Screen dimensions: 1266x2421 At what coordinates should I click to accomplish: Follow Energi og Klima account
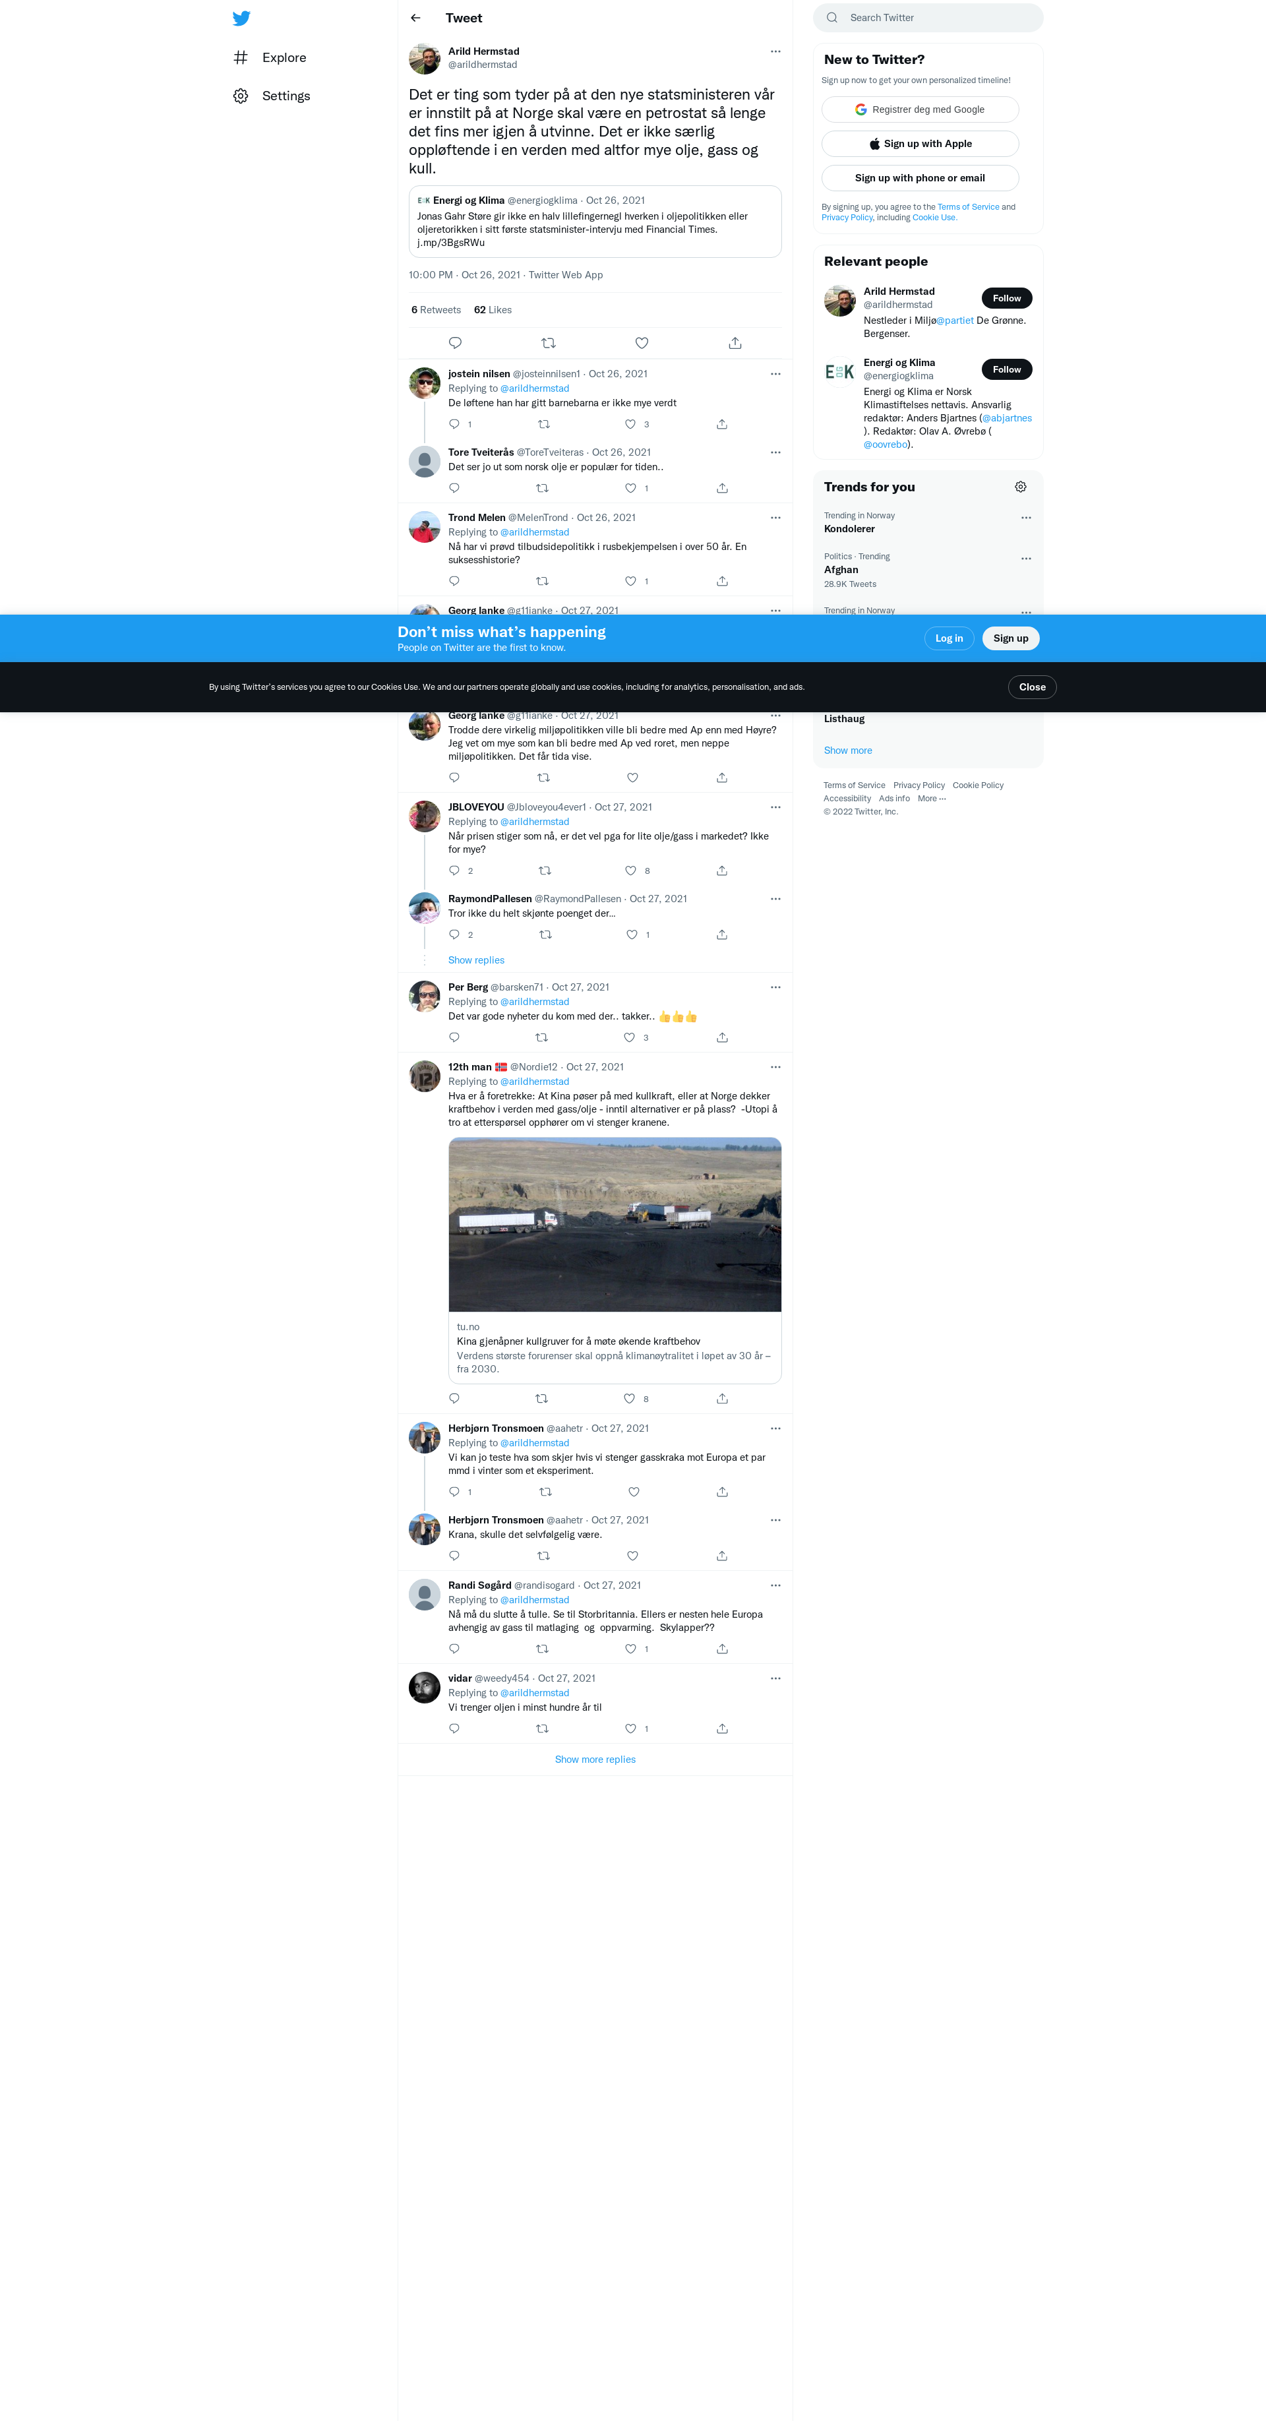click(1007, 369)
